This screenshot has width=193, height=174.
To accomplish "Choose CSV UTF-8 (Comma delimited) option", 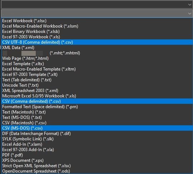I will pos(97,42).
